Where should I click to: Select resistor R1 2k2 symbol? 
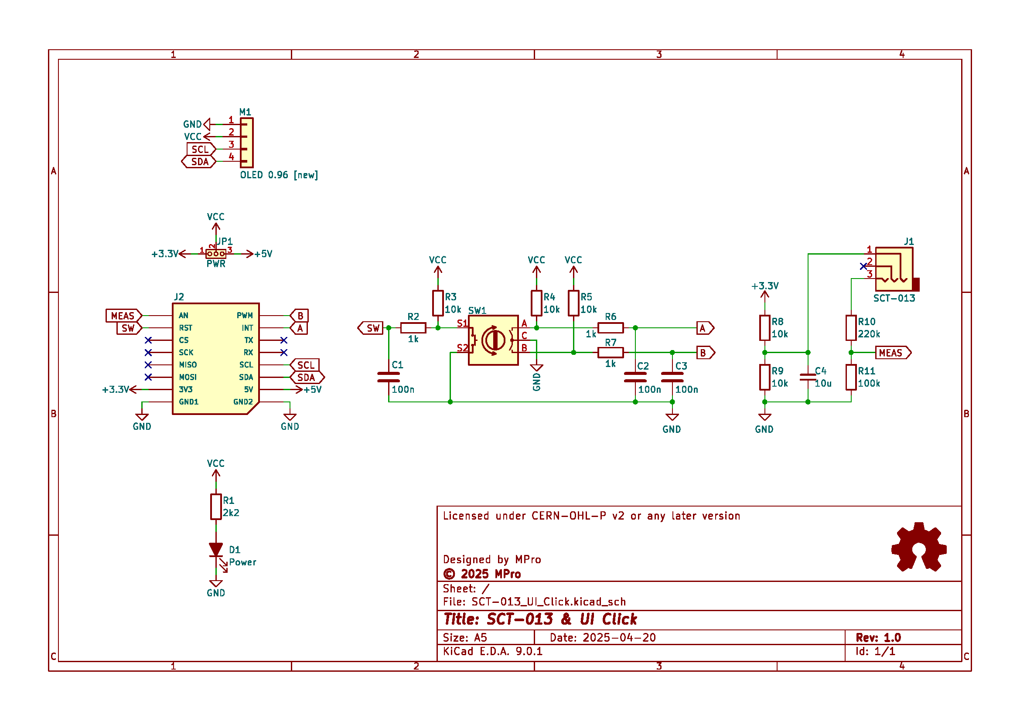coord(216,507)
